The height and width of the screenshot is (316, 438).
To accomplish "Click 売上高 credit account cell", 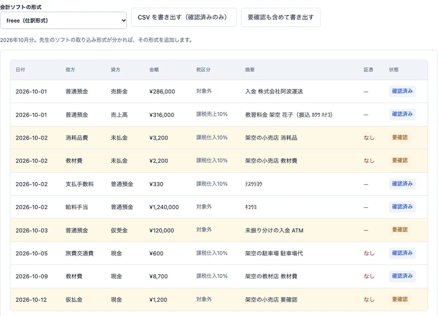I will pyautogui.click(x=119, y=115).
